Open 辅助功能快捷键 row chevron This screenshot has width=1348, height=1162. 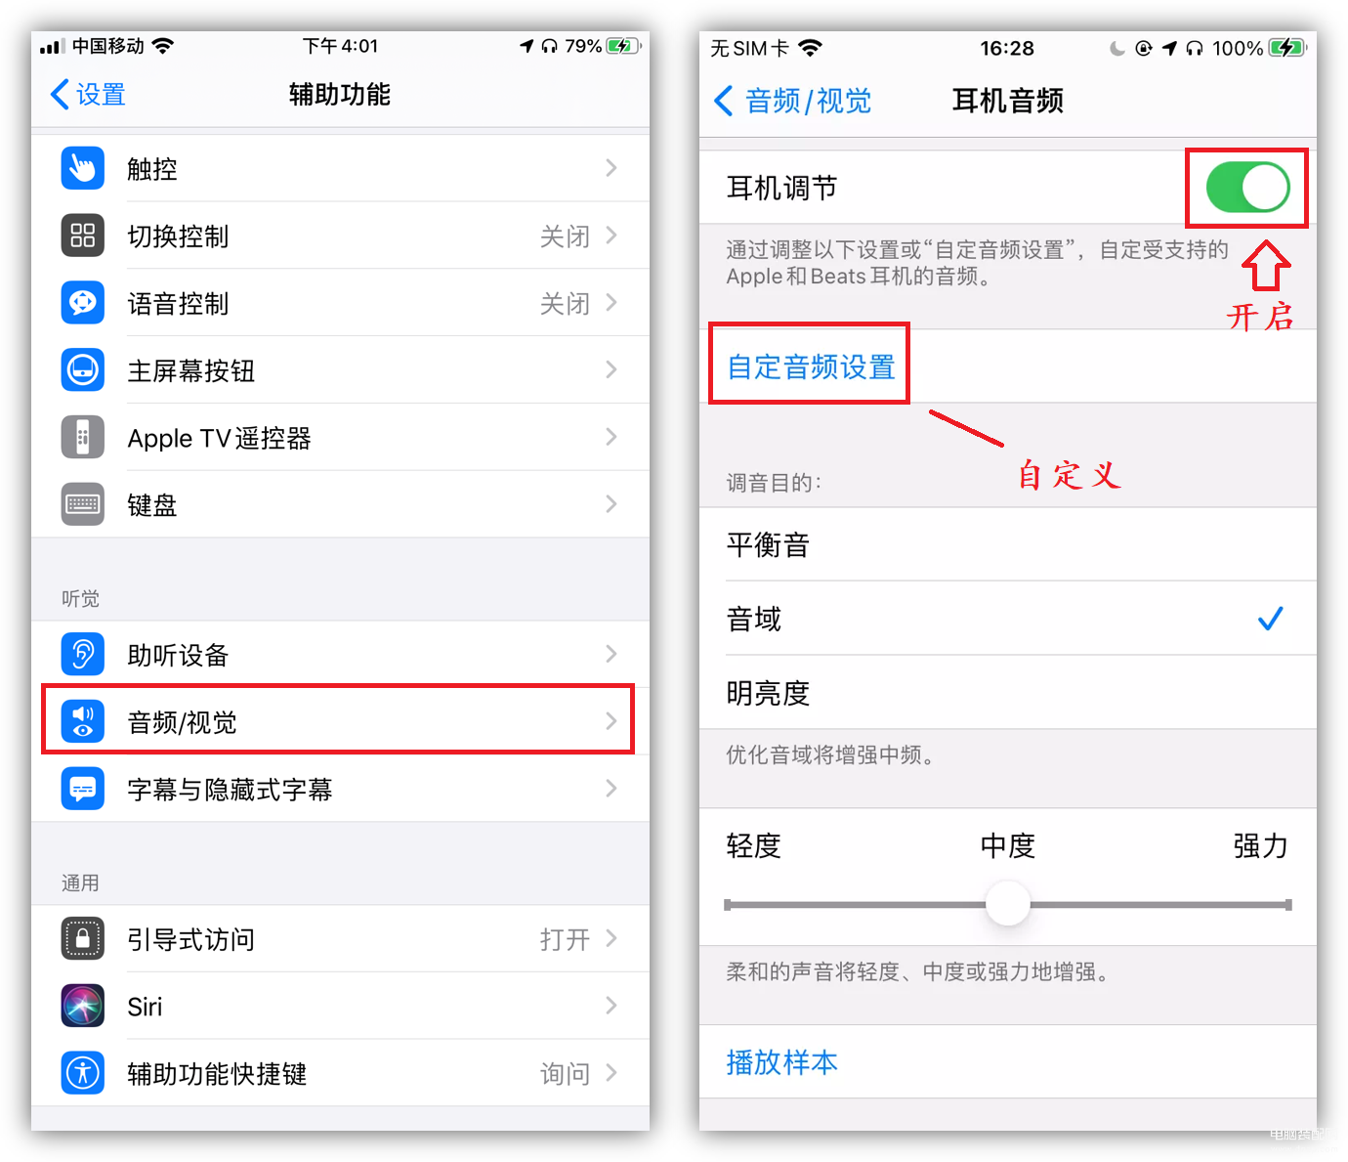[x=611, y=1073]
